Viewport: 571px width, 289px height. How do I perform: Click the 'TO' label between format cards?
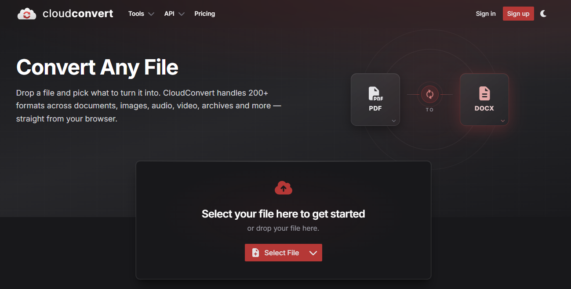430,110
